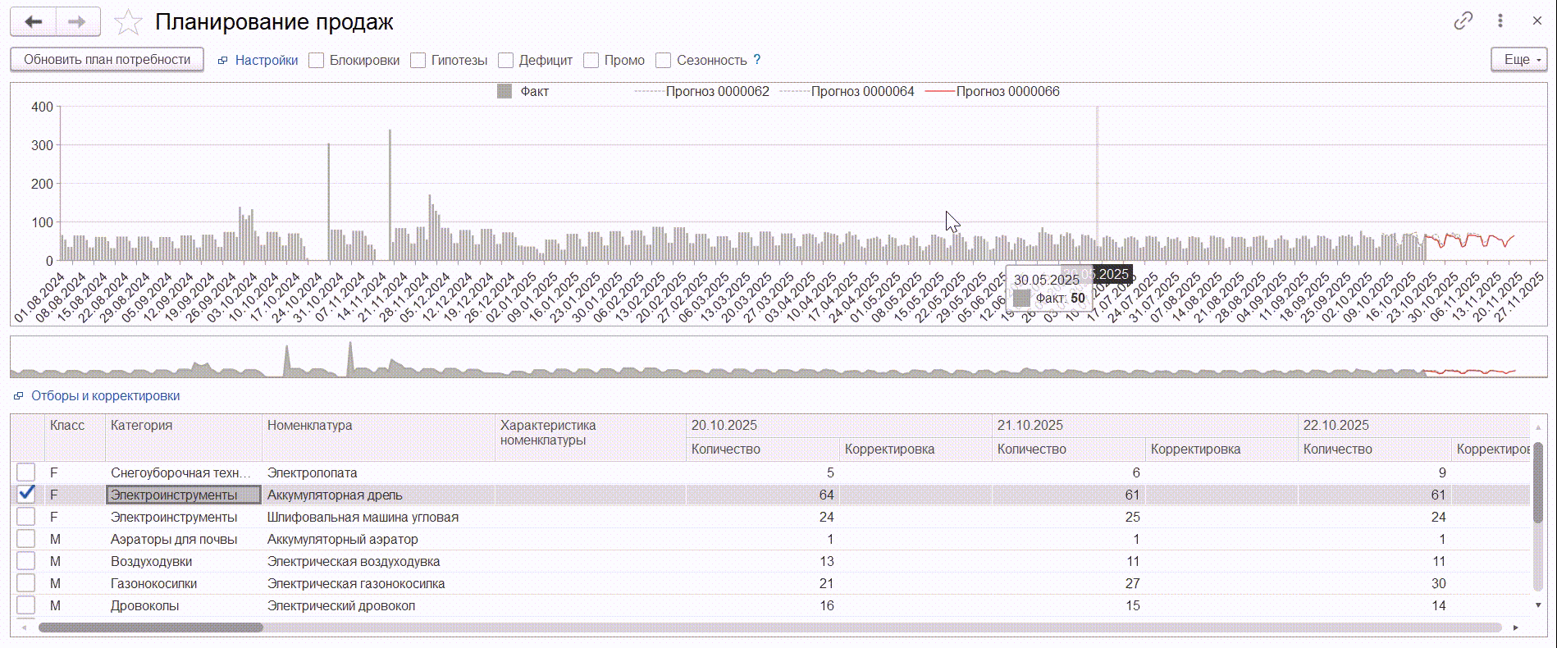Expand the Настройки section
1557x648 pixels.
tap(266, 60)
